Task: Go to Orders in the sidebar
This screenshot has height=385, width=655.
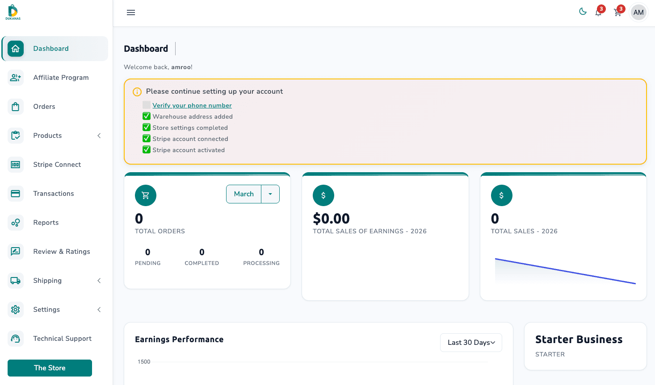Action: pos(44,107)
